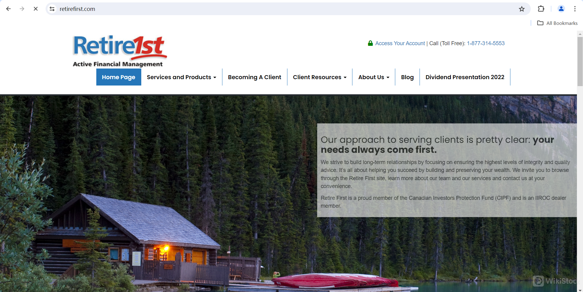
Task: Stop page loading with X icon
Action: click(x=36, y=9)
